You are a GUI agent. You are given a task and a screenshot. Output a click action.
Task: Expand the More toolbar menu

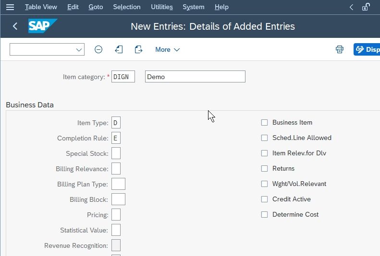[x=167, y=49]
